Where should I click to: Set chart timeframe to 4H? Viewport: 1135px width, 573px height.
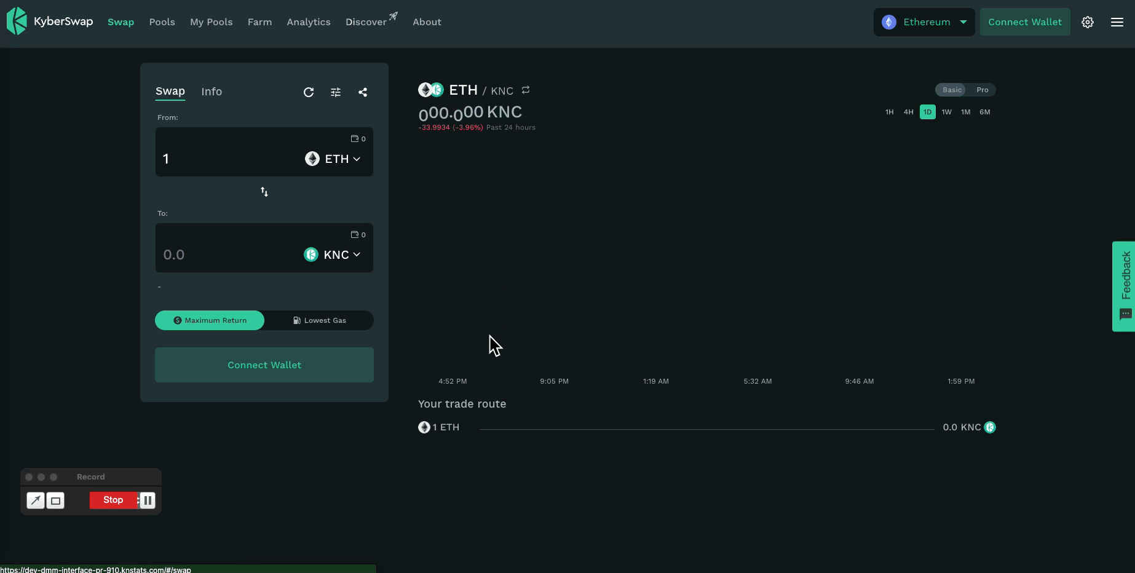(909, 112)
